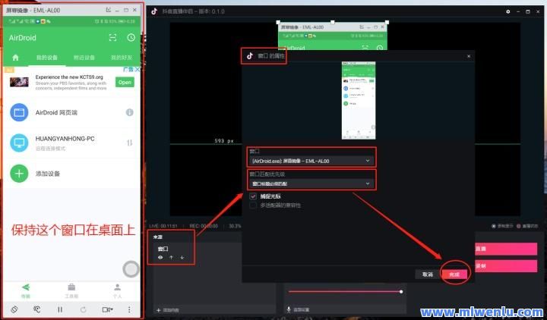
Task: Click the KCTS9.org ad image
Action: (19, 82)
